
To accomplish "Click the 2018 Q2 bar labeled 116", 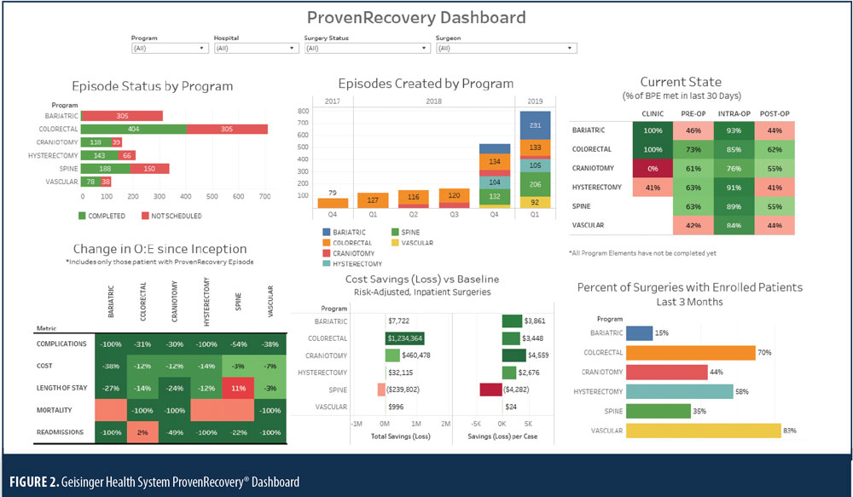I will click(414, 199).
